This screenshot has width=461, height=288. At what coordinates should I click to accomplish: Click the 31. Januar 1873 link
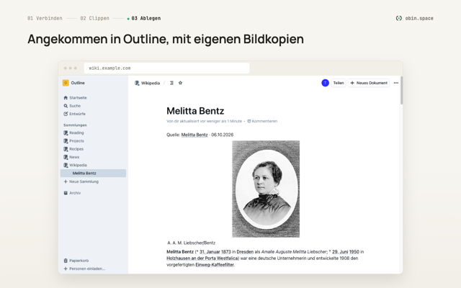point(215,252)
